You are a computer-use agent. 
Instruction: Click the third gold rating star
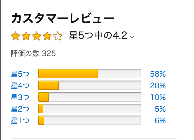pos(37,36)
